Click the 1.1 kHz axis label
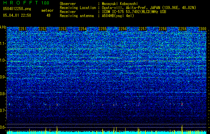The height and width of the screenshot is (134, 210). pyautogui.click(x=3, y=44)
